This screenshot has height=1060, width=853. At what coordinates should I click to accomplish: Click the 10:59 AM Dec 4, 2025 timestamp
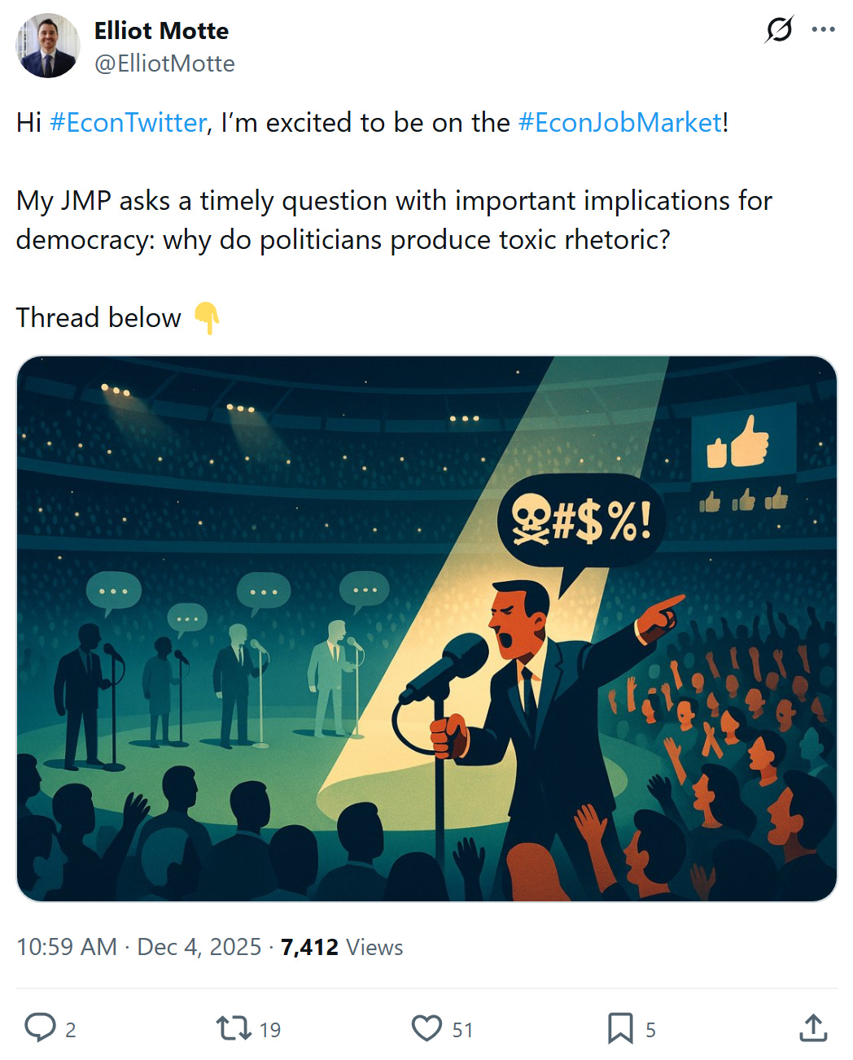(x=138, y=947)
